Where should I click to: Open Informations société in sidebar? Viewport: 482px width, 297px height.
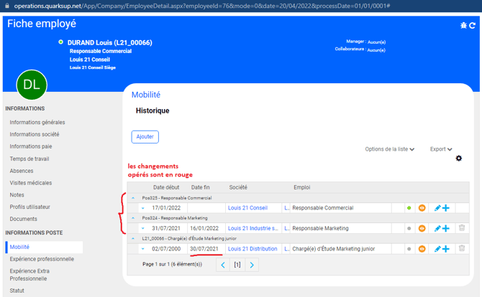click(x=34, y=134)
